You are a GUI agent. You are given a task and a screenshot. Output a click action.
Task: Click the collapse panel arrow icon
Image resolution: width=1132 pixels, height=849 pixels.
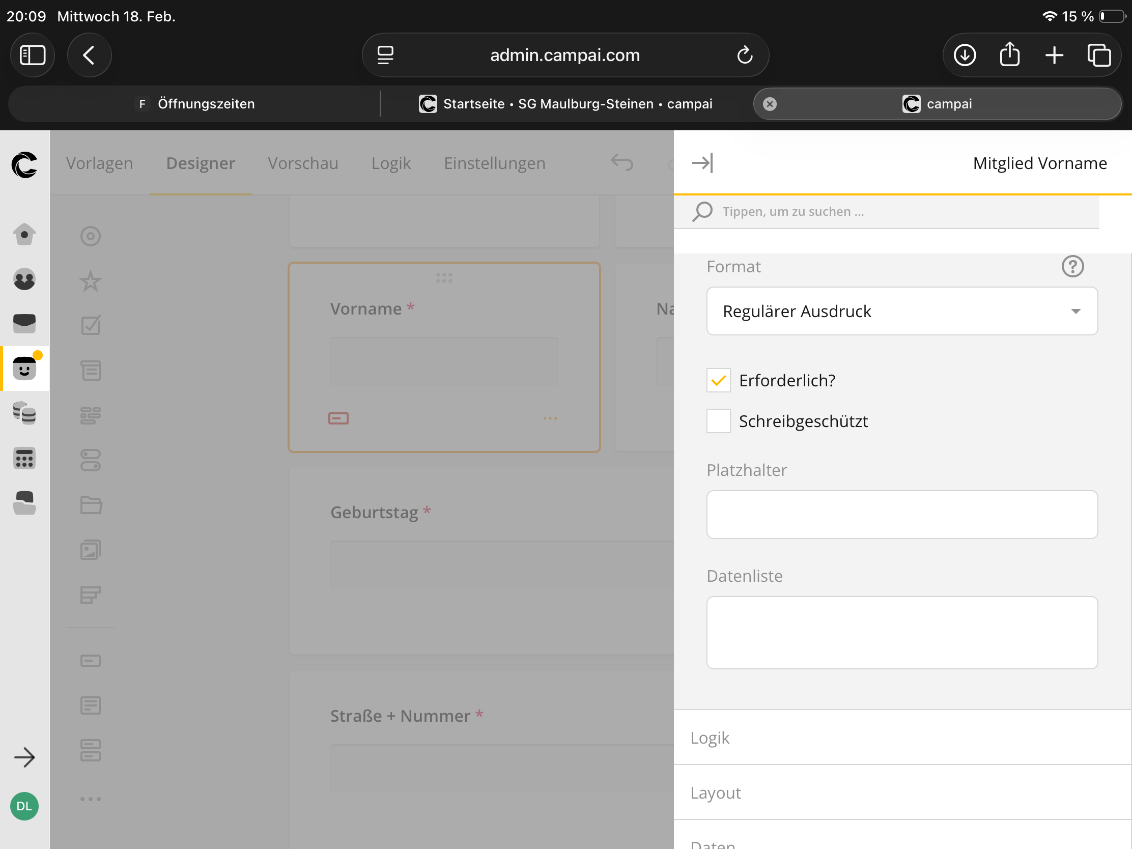point(702,163)
